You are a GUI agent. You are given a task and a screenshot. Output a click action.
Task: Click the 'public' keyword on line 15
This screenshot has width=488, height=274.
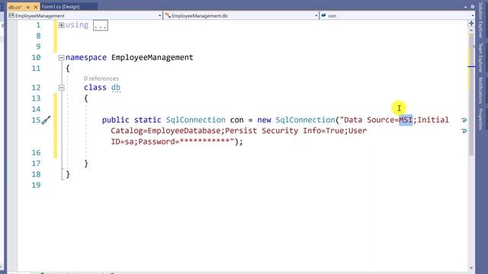click(x=115, y=120)
